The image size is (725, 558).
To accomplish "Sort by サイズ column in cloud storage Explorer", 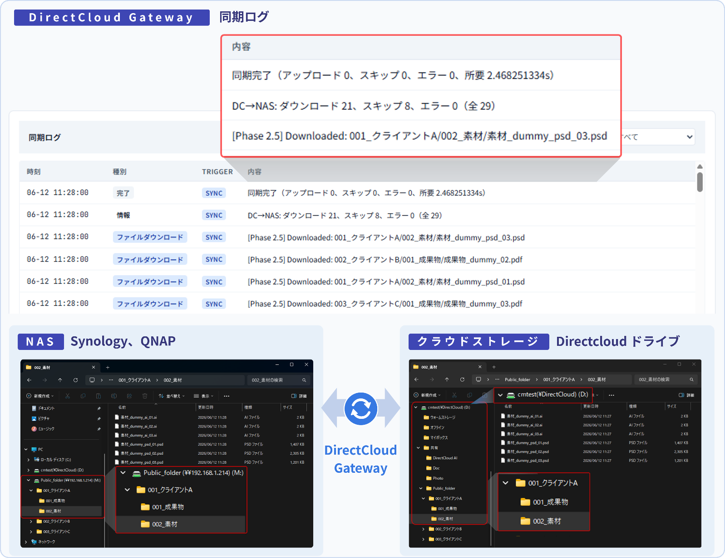I will 671,406.
